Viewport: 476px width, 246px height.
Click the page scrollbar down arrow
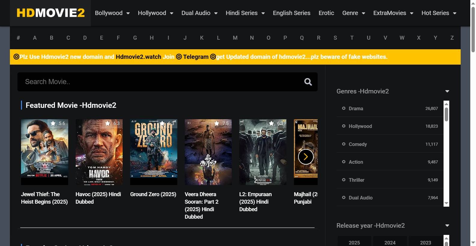tap(473, 242)
